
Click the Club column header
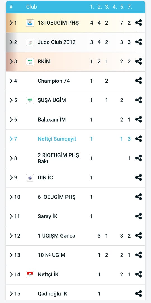click(32, 7)
